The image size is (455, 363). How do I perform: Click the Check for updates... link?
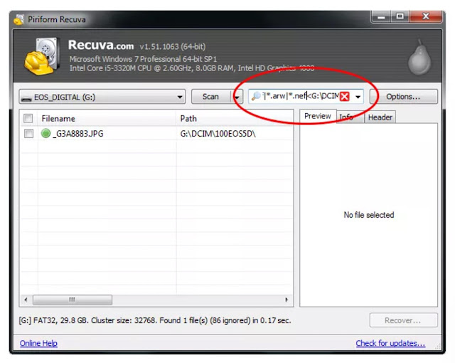pyautogui.click(x=390, y=343)
